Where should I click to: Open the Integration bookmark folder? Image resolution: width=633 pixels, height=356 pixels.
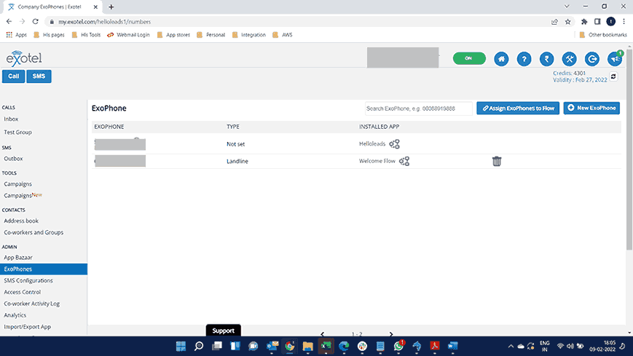coord(249,35)
